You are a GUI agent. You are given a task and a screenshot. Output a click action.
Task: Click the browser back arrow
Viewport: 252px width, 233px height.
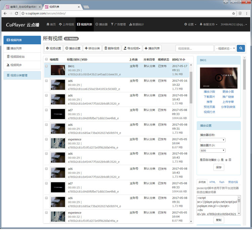point(5,13)
